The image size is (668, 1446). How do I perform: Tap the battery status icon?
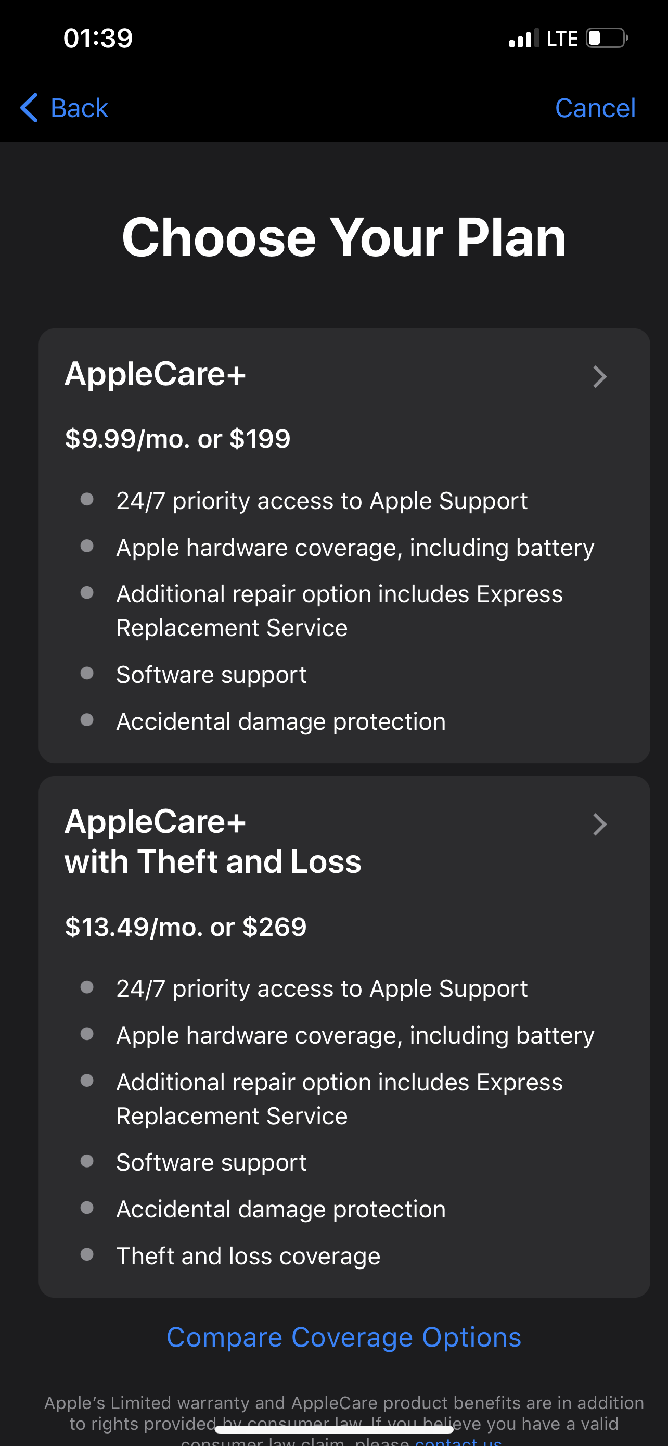point(606,38)
